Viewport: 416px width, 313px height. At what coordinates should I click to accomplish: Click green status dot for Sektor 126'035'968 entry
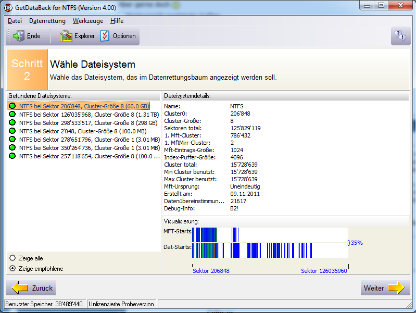pos(12,114)
